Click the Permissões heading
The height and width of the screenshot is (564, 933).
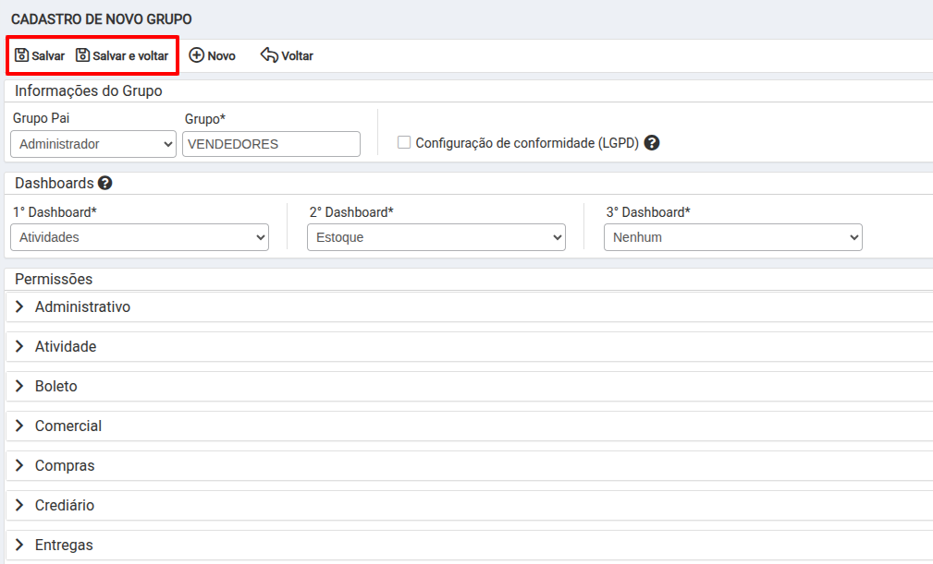pyautogui.click(x=54, y=279)
